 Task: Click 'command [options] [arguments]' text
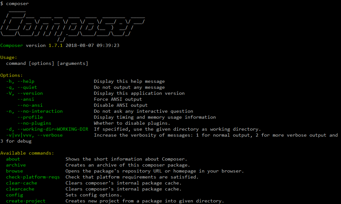[47, 64]
